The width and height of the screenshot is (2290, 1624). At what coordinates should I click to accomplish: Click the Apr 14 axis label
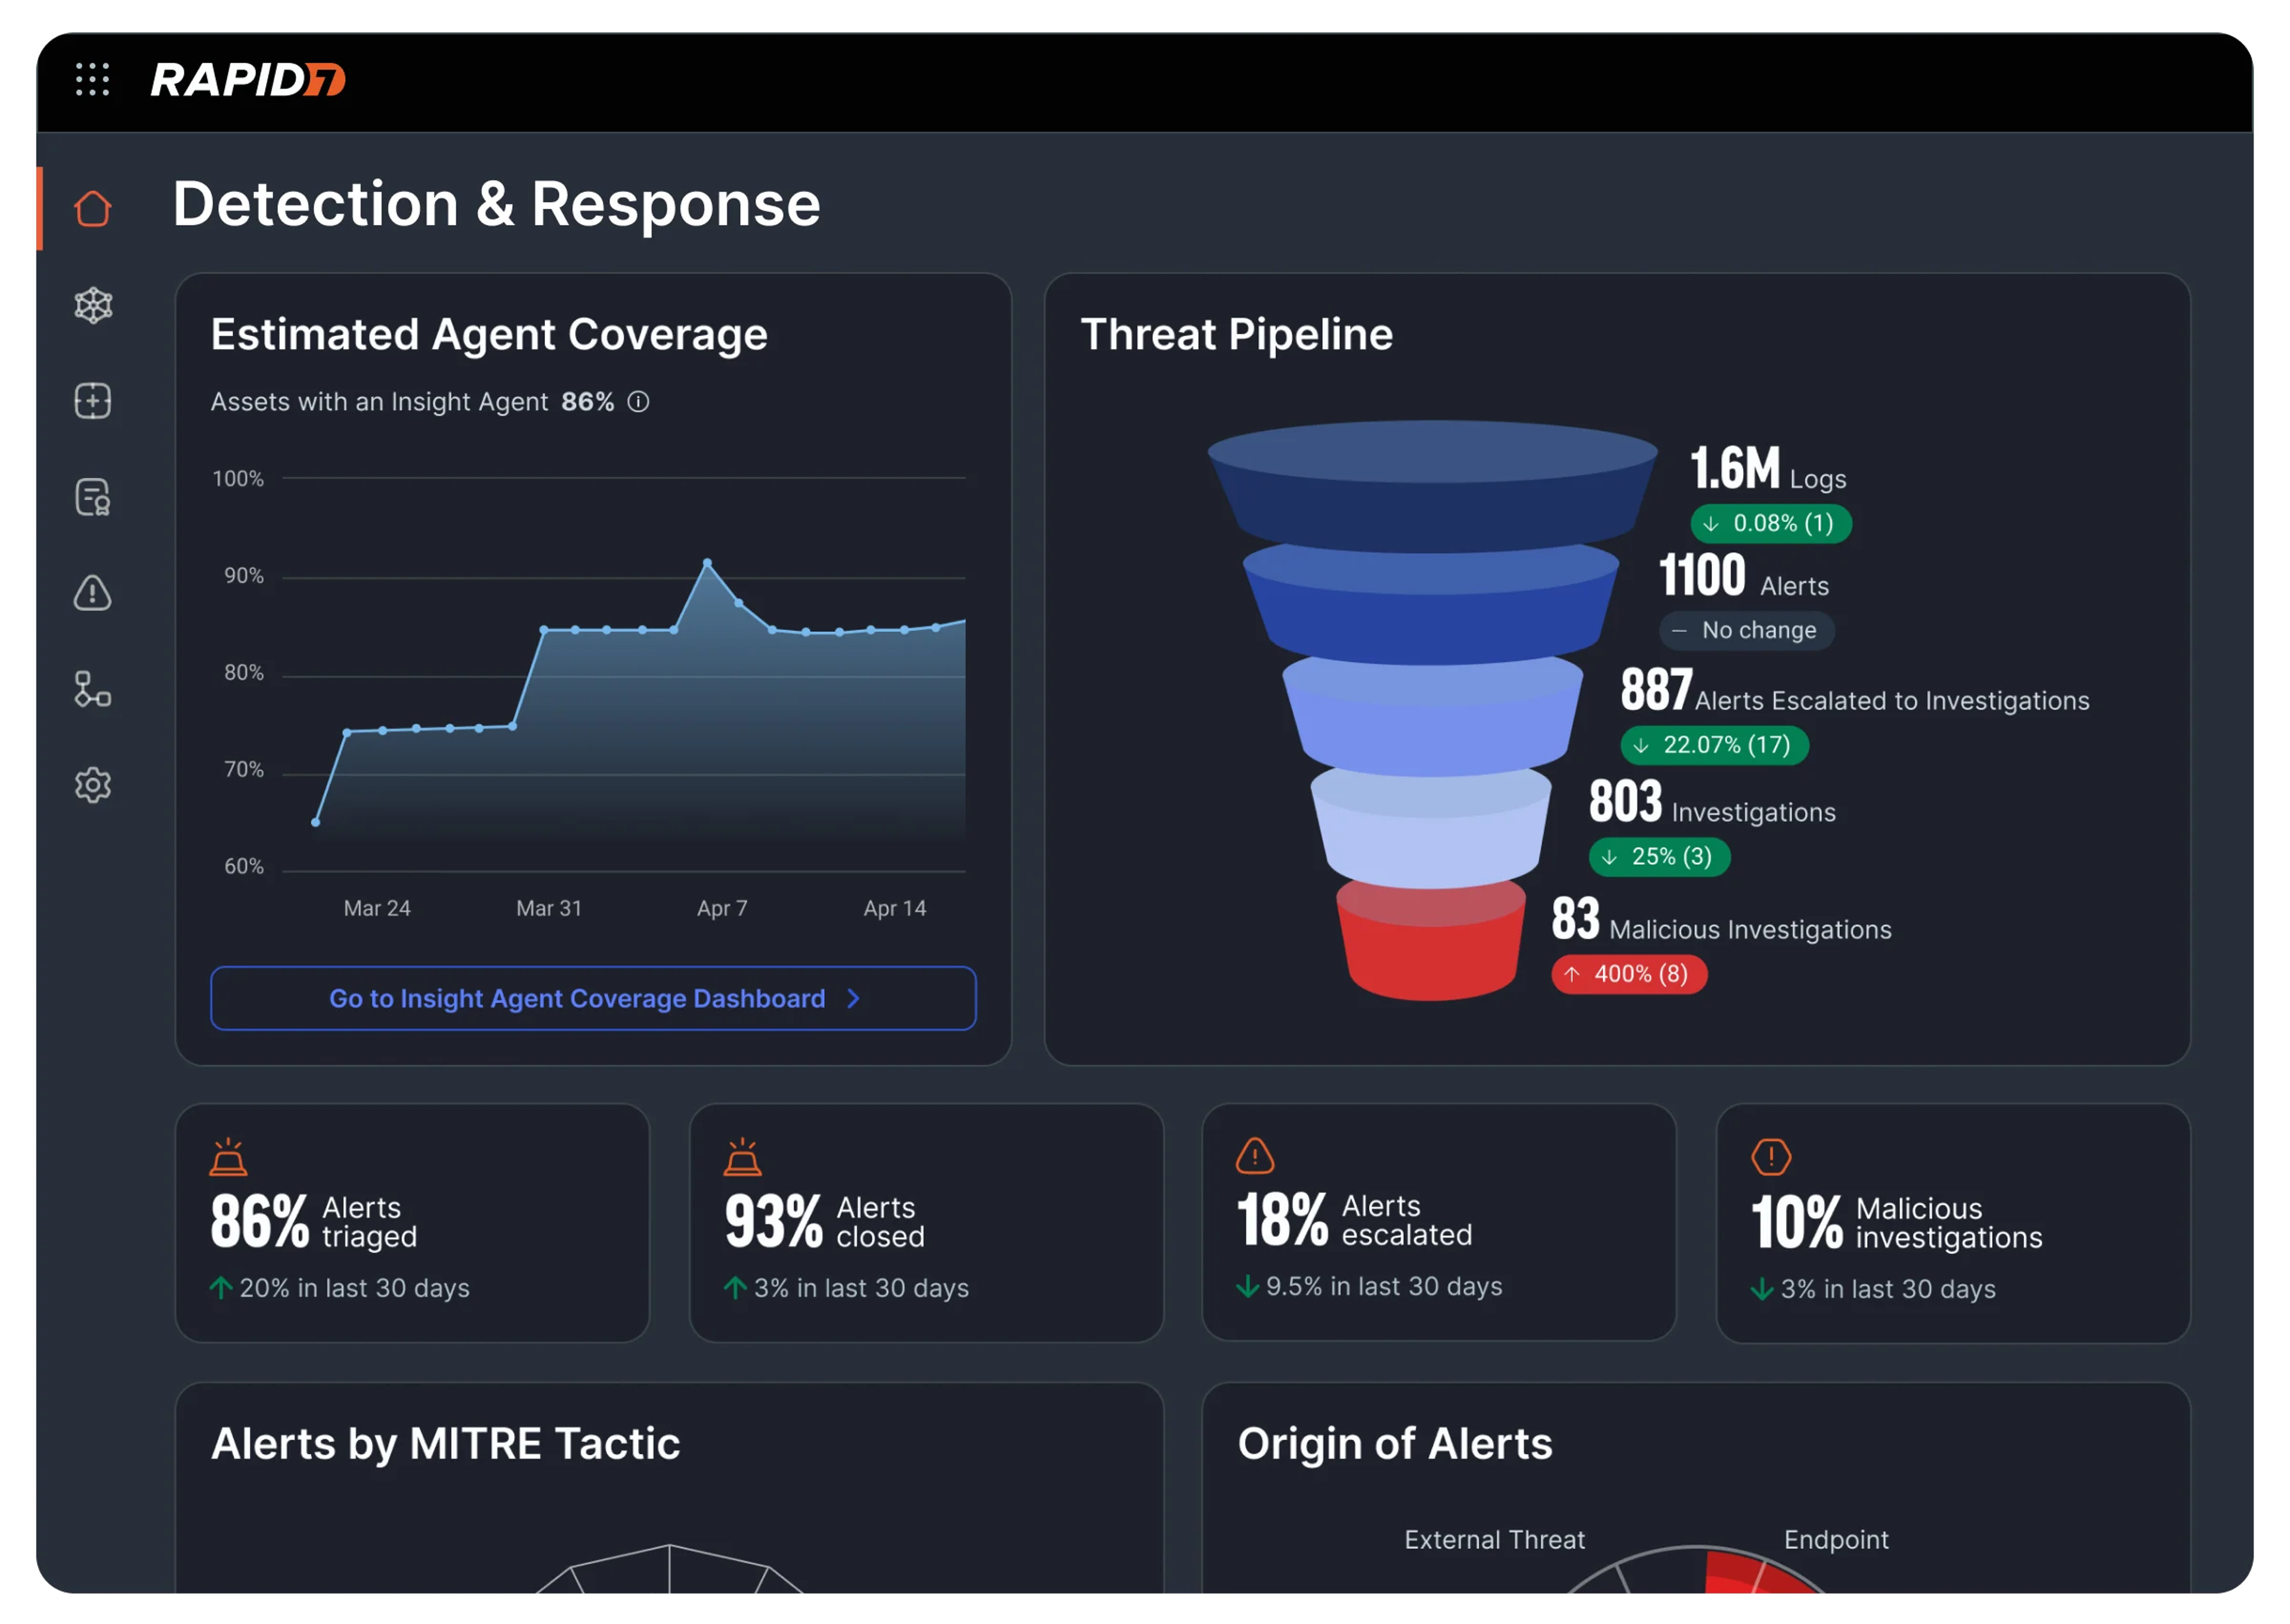[895, 908]
